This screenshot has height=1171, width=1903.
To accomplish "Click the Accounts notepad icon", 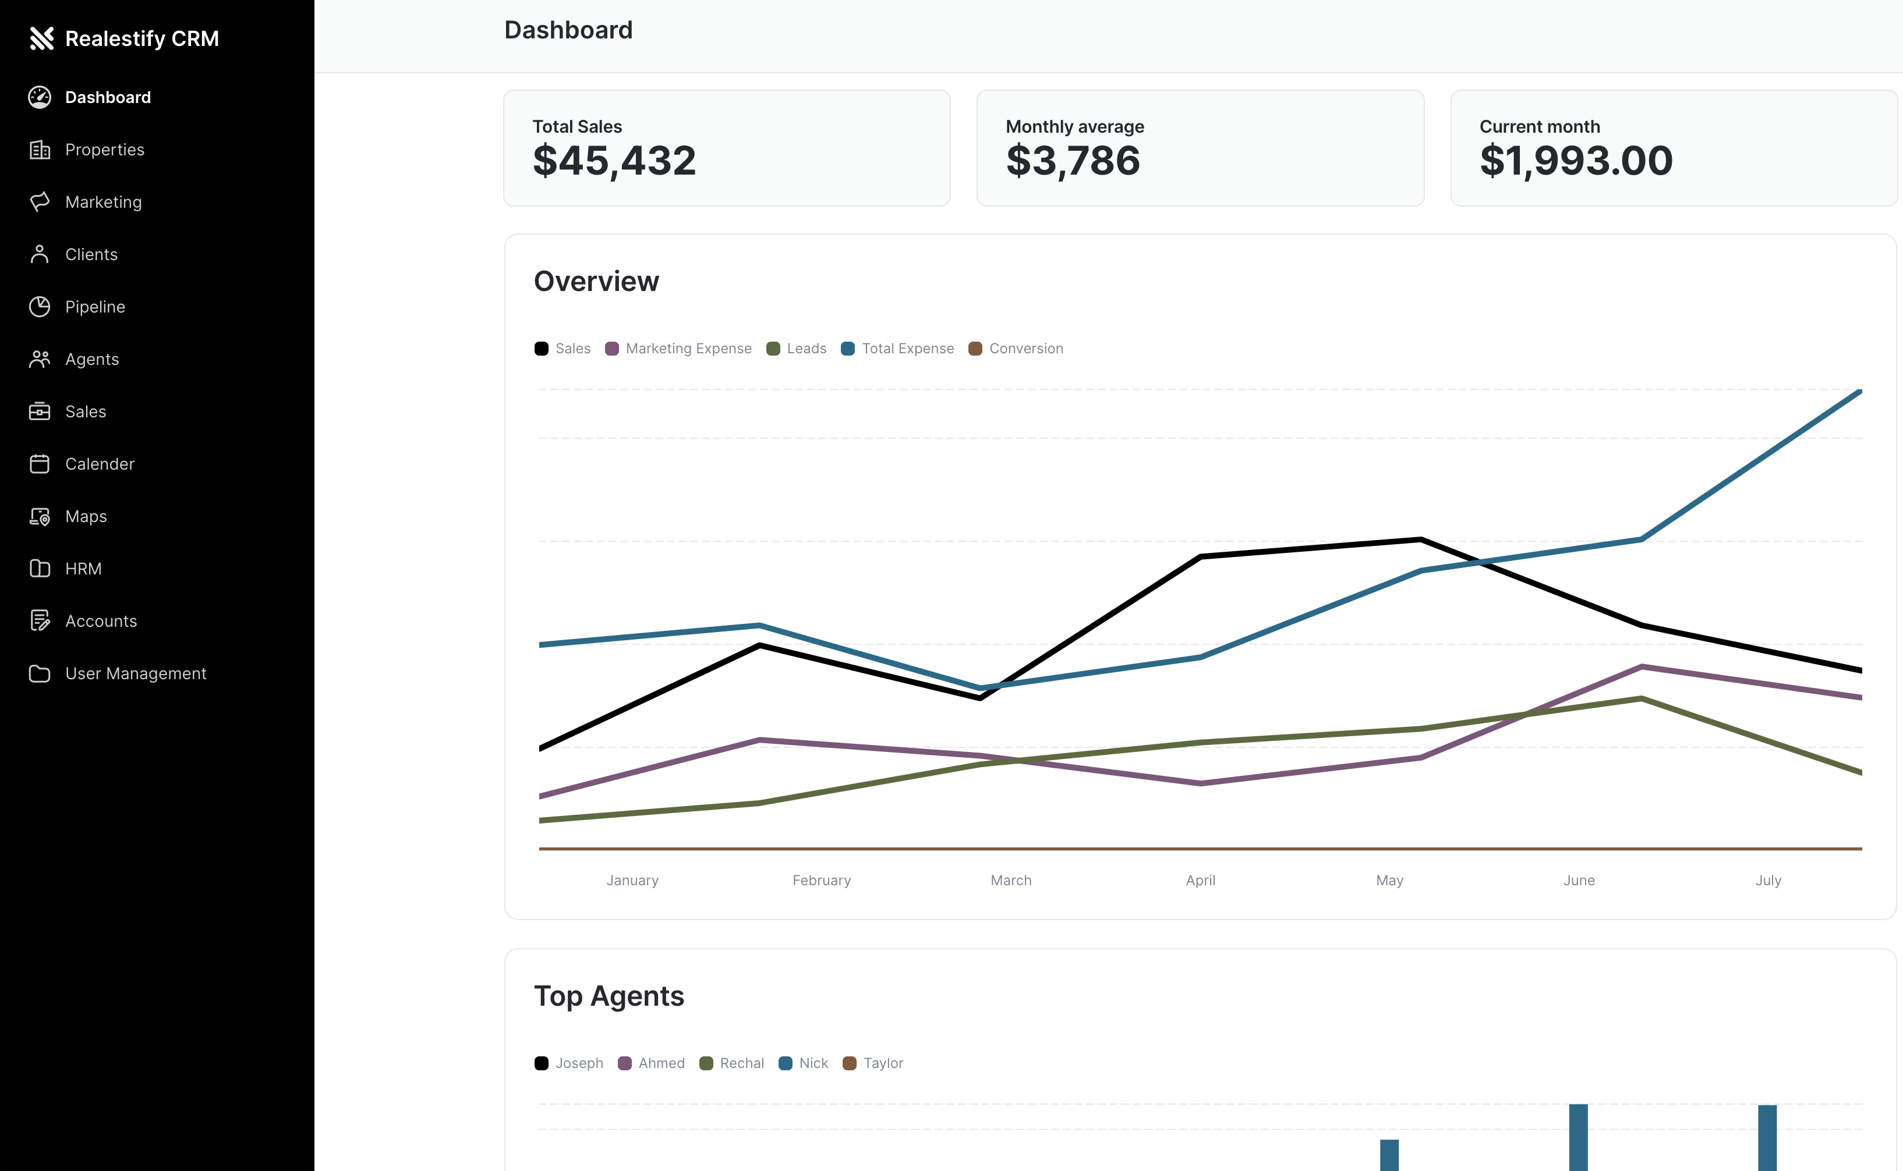I will (x=40, y=620).
